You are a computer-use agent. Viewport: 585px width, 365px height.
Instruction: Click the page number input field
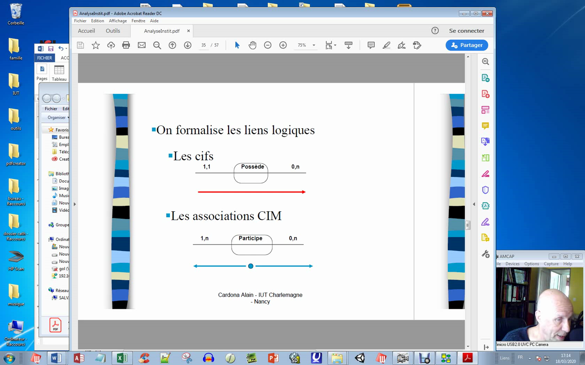204,45
